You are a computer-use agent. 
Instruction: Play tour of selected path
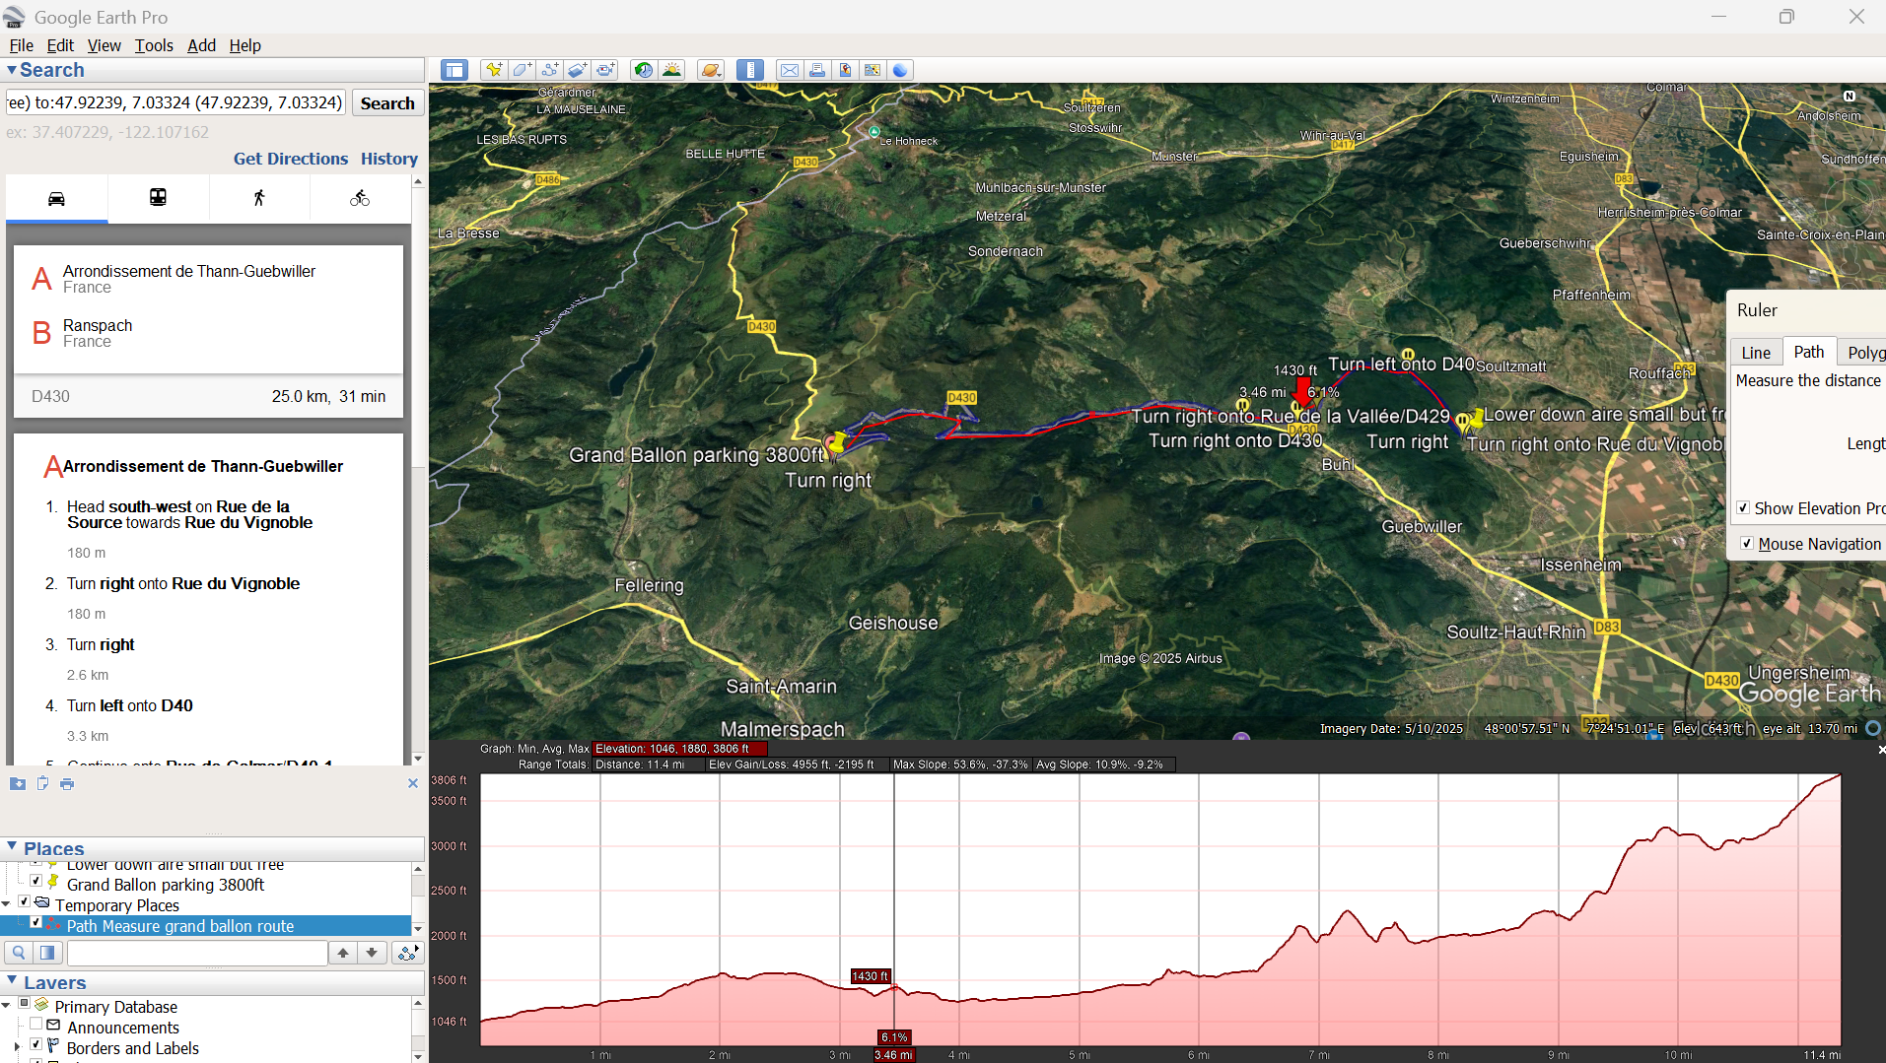pyautogui.click(x=407, y=952)
